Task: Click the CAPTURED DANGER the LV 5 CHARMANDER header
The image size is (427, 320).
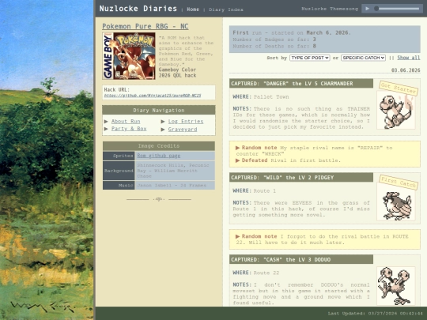Action: [301, 84]
